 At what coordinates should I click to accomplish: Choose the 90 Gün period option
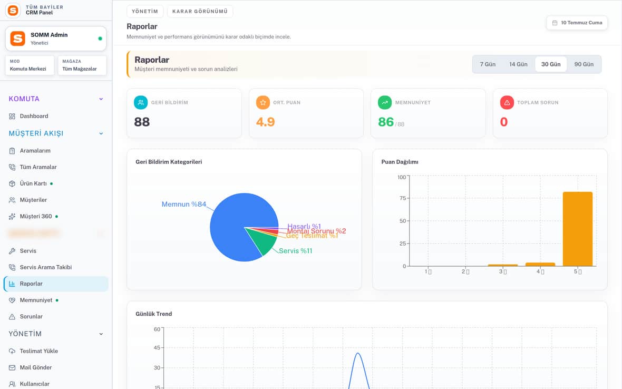tap(584, 64)
